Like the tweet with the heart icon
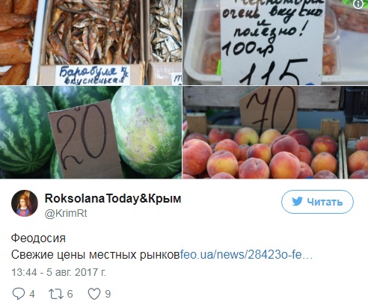The image size is (368, 305). point(94,294)
